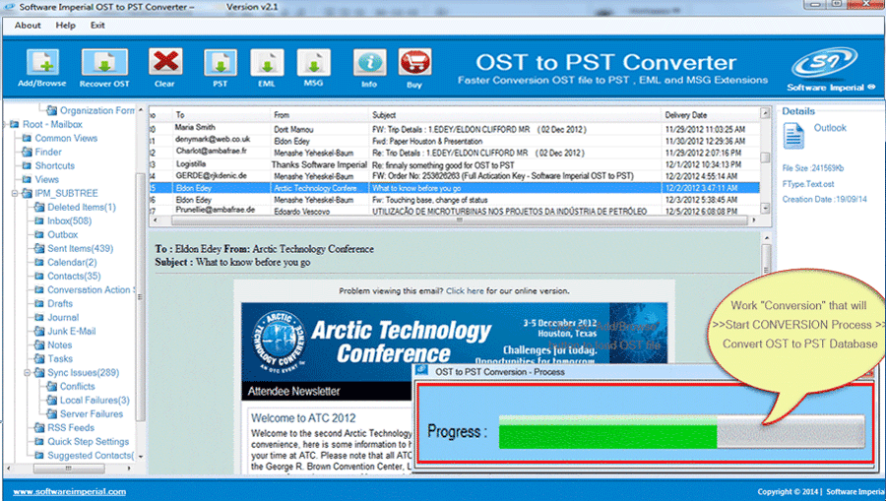The width and height of the screenshot is (886, 501).
Task: Click the email list horizontal scrollbar
Action: [x=455, y=220]
